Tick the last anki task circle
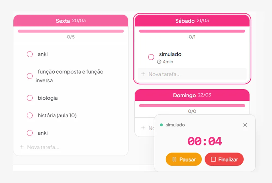The height and width of the screenshot is (183, 272). click(x=30, y=133)
